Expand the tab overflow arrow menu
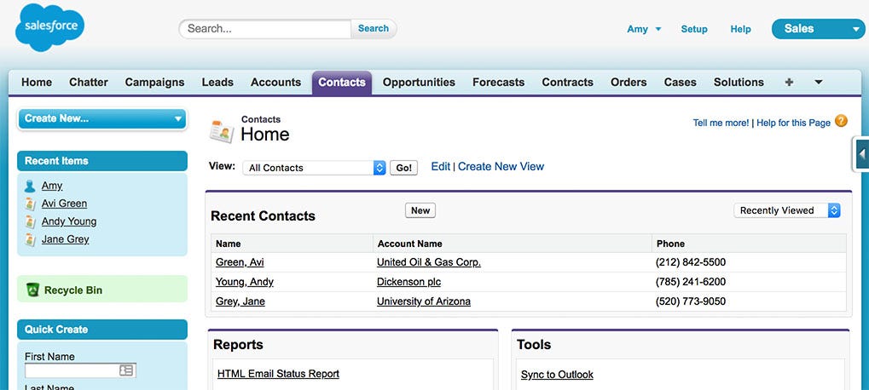The image size is (869, 390). click(819, 83)
